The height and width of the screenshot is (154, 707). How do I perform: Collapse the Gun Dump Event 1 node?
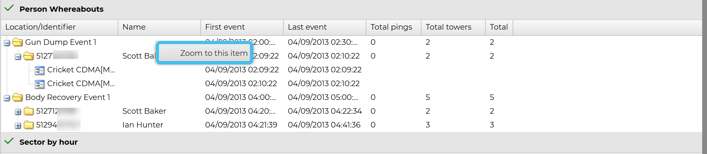point(7,43)
